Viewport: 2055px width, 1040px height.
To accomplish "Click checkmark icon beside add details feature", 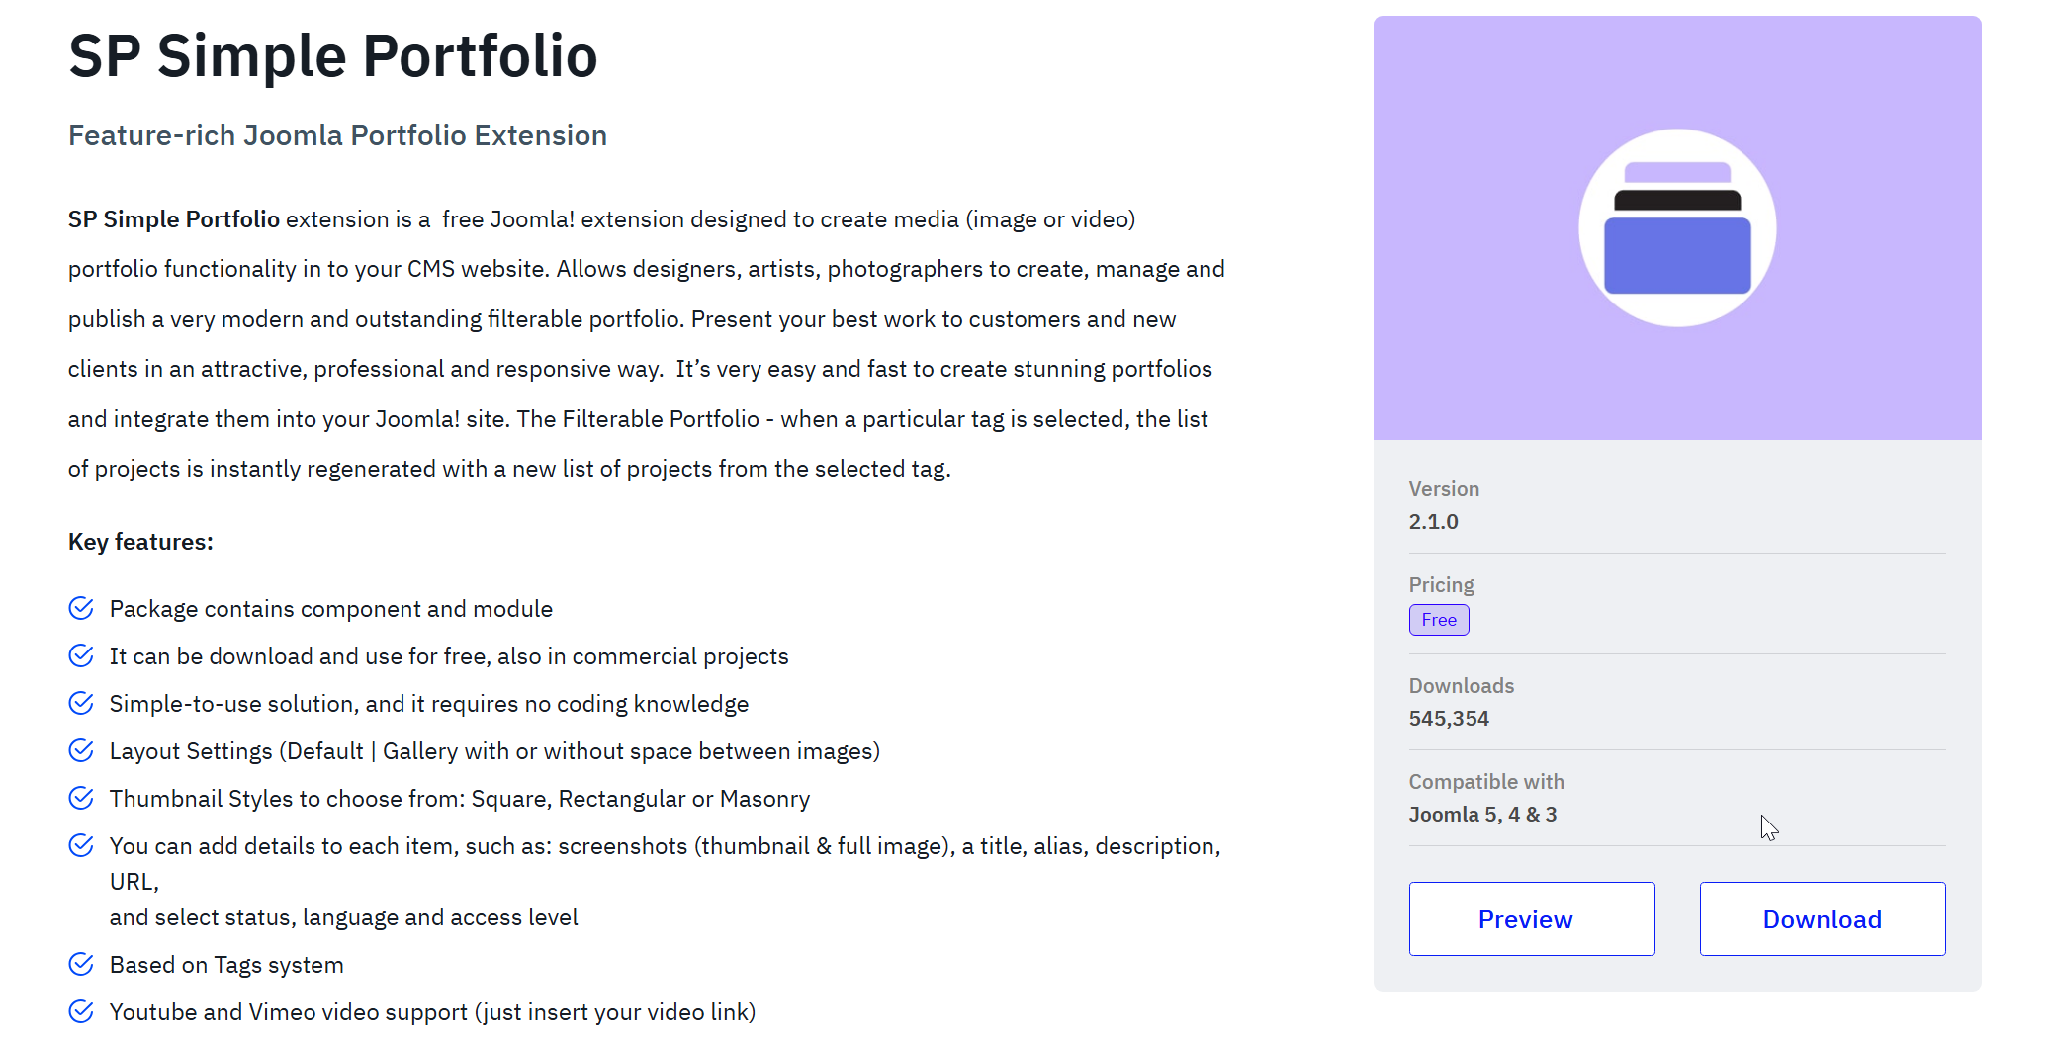I will pyautogui.click(x=81, y=845).
